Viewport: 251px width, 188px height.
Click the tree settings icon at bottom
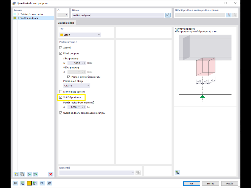pyautogui.click(x=35, y=183)
